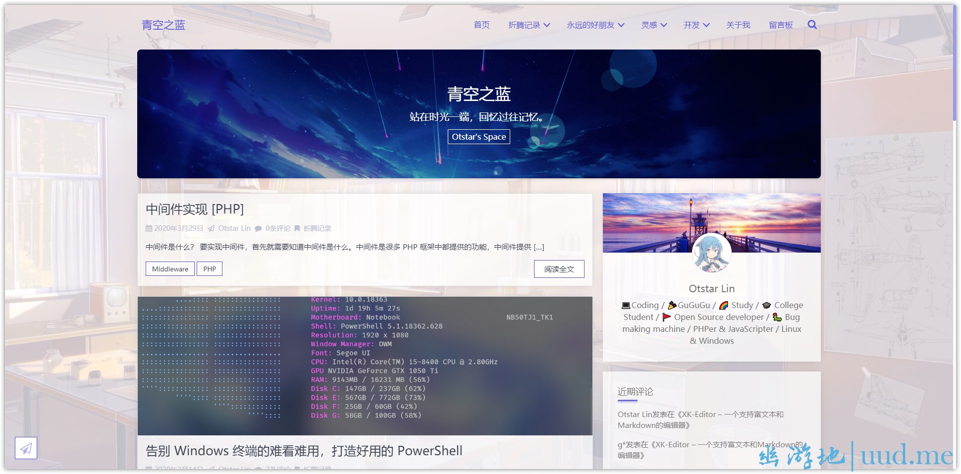961x474 pixels.
Task: Click the calendar icon beside 2020年3月29日
Action: (149, 228)
